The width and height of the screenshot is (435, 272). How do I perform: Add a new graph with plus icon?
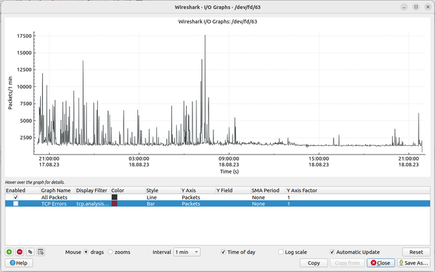(x=9, y=252)
